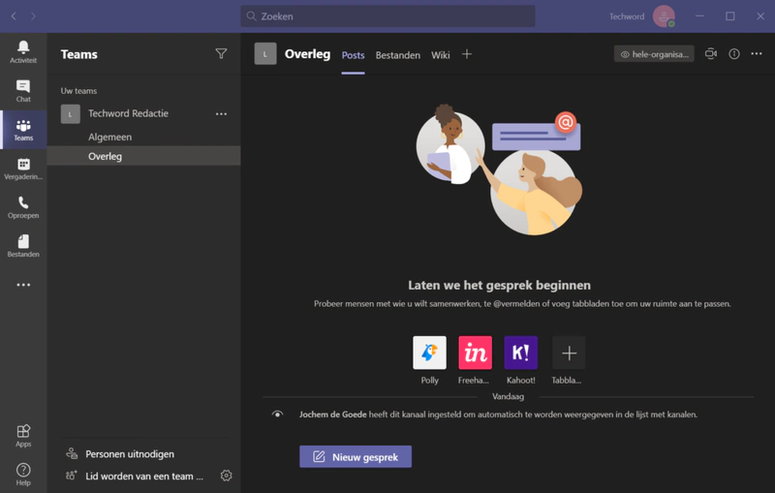Viewport: 775px width, 493px height.
Task: Switch to the Posts tab
Action: pos(353,55)
